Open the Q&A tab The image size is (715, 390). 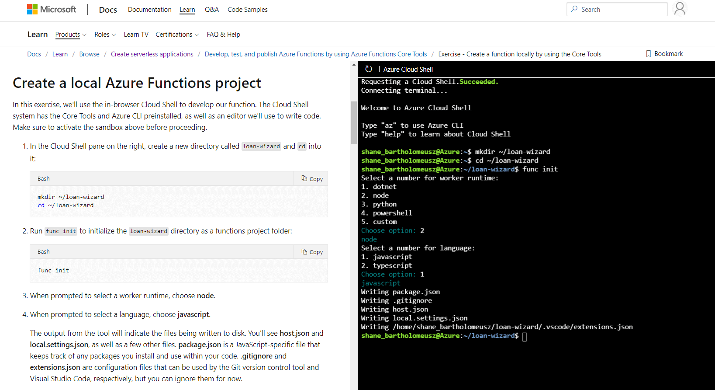[x=212, y=10]
